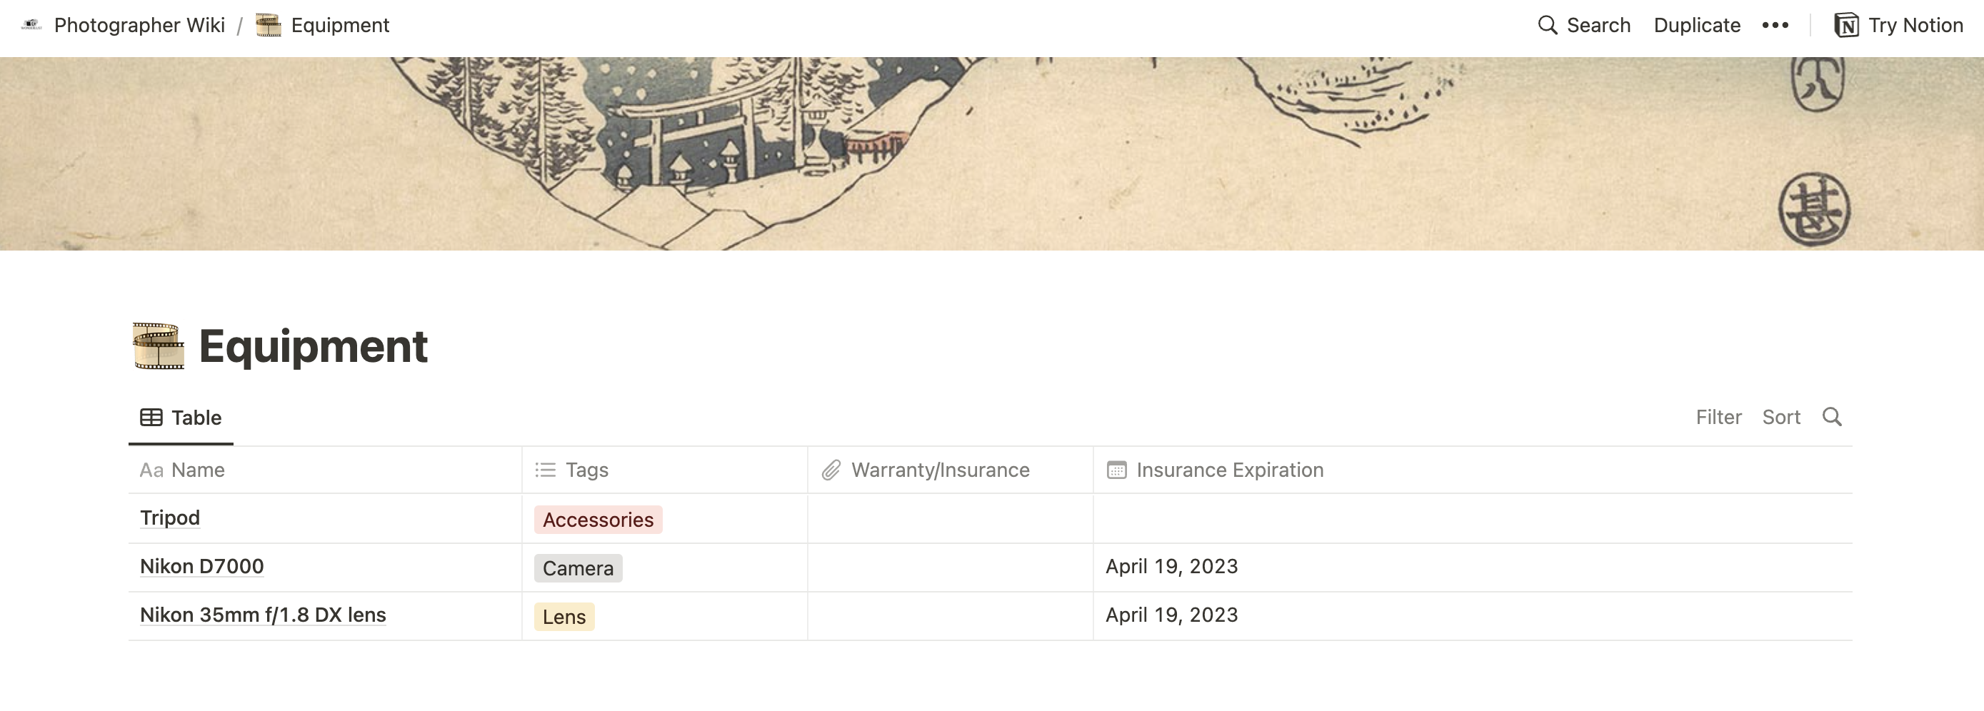Click the Name column header
This screenshot has height=711, width=1984.
(x=325, y=470)
